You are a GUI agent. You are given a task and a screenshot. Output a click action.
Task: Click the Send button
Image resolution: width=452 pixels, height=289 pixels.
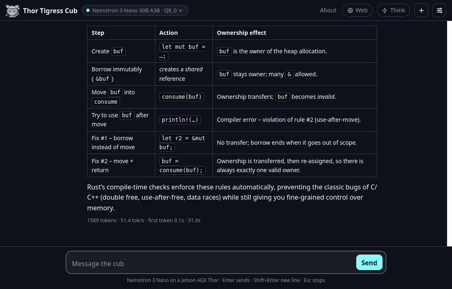[x=369, y=262]
